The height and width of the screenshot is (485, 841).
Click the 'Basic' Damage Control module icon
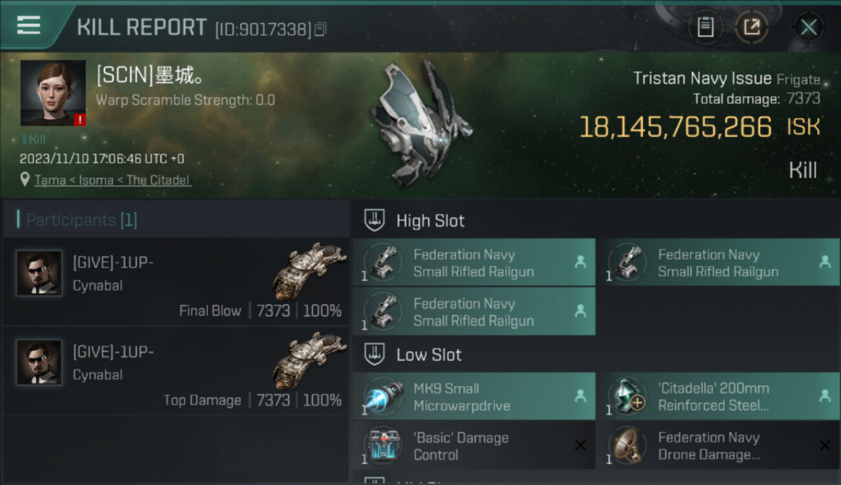click(x=383, y=446)
